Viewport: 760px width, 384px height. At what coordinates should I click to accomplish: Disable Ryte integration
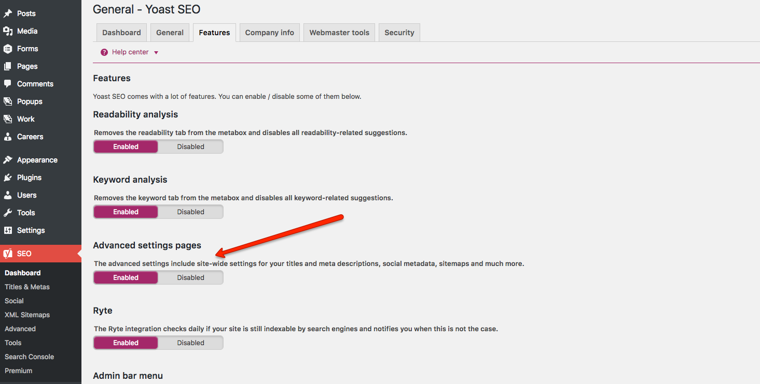click(190, 343)
